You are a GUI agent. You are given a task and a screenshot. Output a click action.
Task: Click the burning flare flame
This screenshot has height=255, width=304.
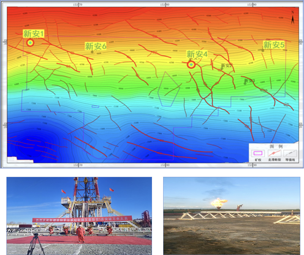click(x=219, y=202)
